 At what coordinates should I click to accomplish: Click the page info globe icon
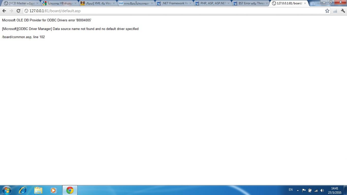[26, 11]
